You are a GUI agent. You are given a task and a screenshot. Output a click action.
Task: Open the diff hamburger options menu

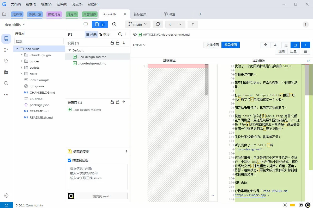(305, 51)
